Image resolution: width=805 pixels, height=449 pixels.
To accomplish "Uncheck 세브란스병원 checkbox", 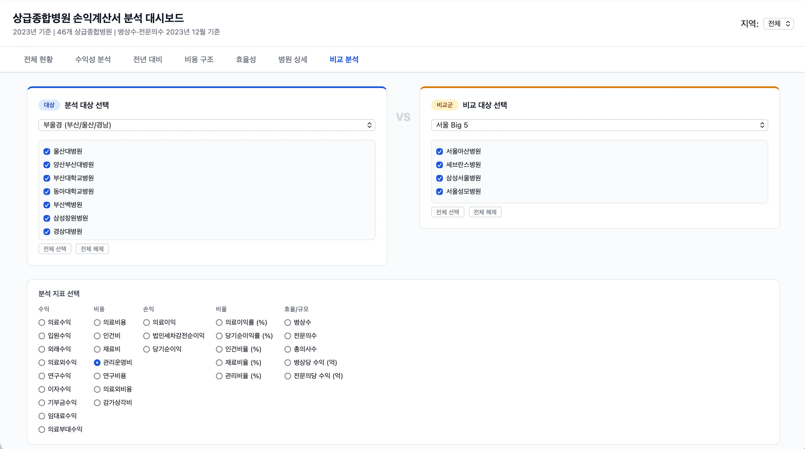I will tap(440, 165).
